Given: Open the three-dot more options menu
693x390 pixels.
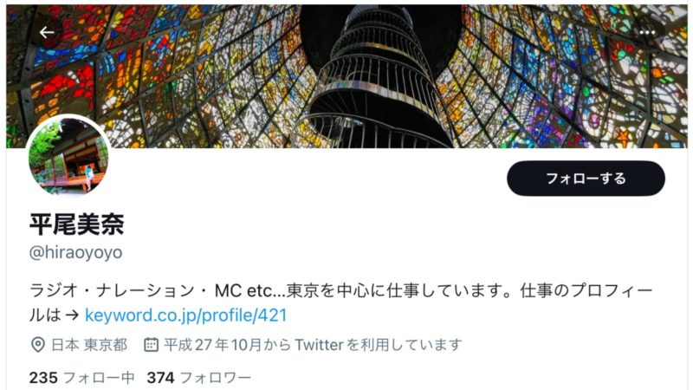Looking at the screenshot, I should coord(646,32).
